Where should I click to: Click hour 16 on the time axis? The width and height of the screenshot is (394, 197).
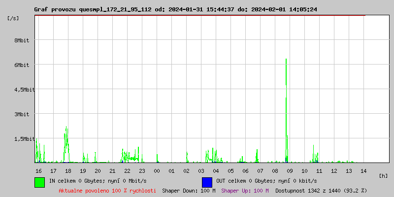click(x=38, y=170)
